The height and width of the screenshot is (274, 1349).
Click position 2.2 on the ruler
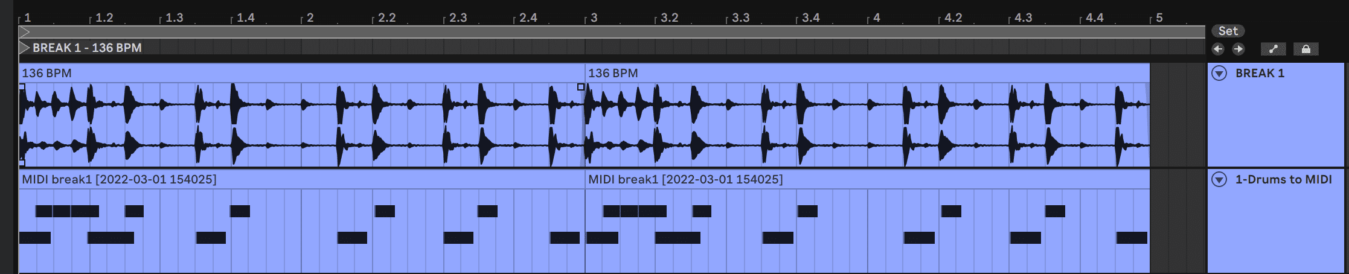[387, 18]
